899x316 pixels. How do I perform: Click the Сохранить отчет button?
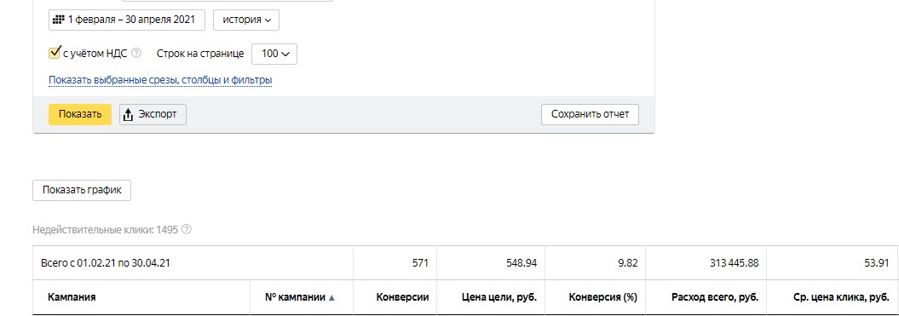tap(590, 114)
